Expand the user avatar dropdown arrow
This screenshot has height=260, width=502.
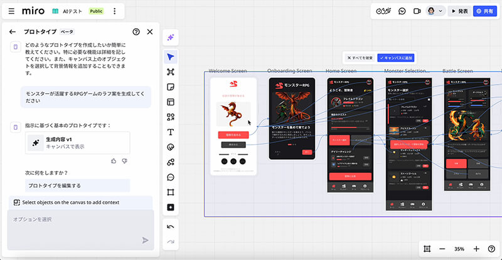click(x=441, y=11)
